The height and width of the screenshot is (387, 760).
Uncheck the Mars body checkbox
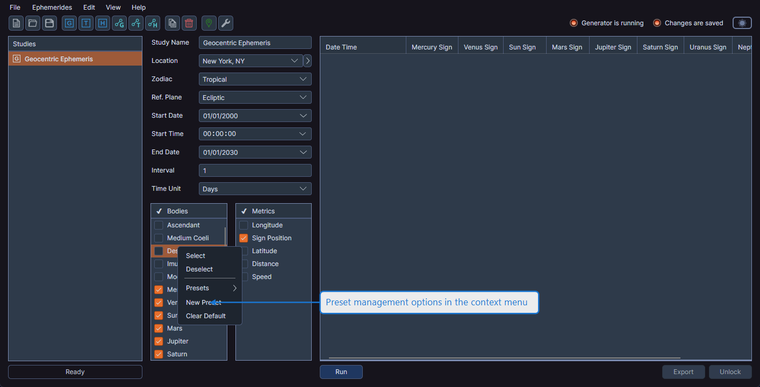click(159, 328)
